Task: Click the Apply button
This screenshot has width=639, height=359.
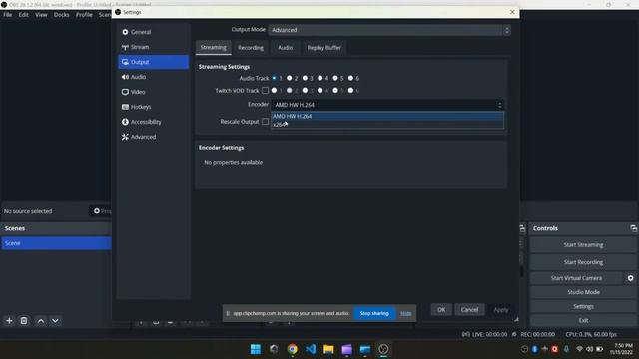Action: pyautogui.click(x=501, y=310)
